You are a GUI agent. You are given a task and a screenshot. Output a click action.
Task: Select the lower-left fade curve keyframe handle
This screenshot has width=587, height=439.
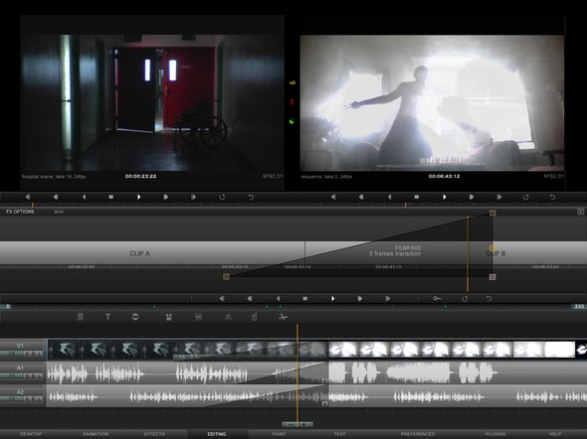226,276
